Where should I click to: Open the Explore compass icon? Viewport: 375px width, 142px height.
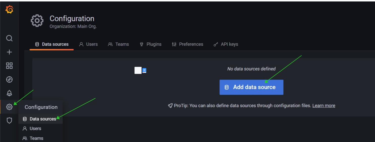(x=9, y=80)
